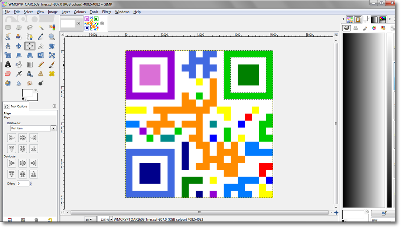Viewport: 401px width, 228px height.
Task: Switch to the Move tool
Action: 19,46
